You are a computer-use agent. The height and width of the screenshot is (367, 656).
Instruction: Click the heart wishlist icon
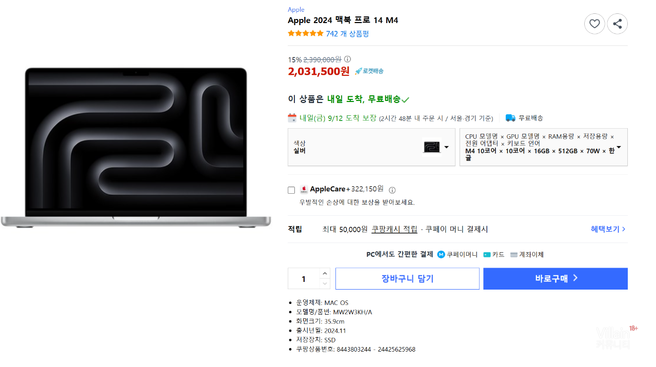pos(594,24)
